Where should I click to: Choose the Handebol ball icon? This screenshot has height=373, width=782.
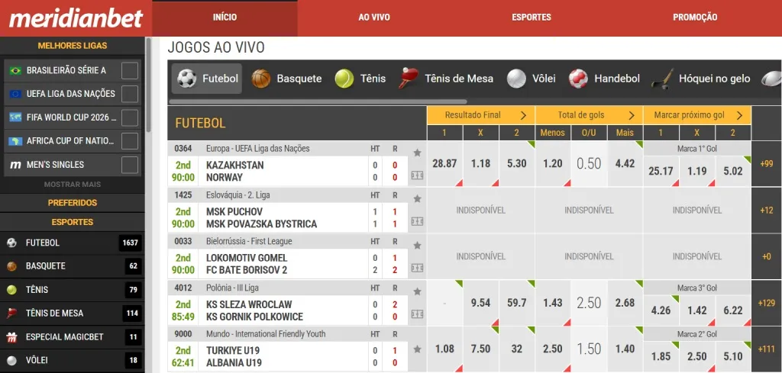(x=578, y=79)
